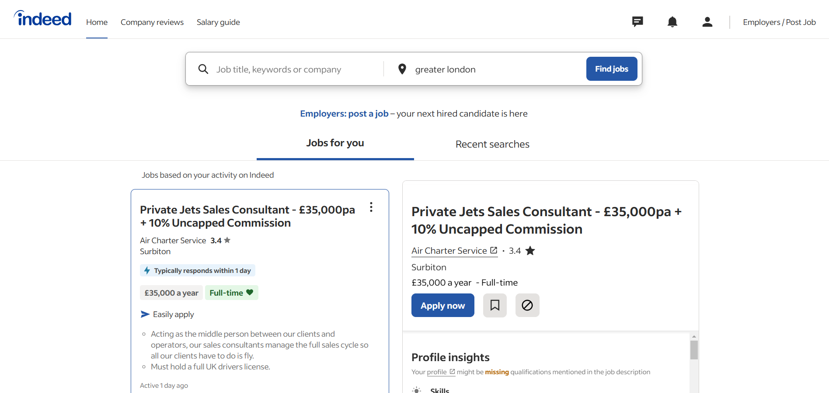Click the not interested icon
829x393 pixels.
(527, 305)
